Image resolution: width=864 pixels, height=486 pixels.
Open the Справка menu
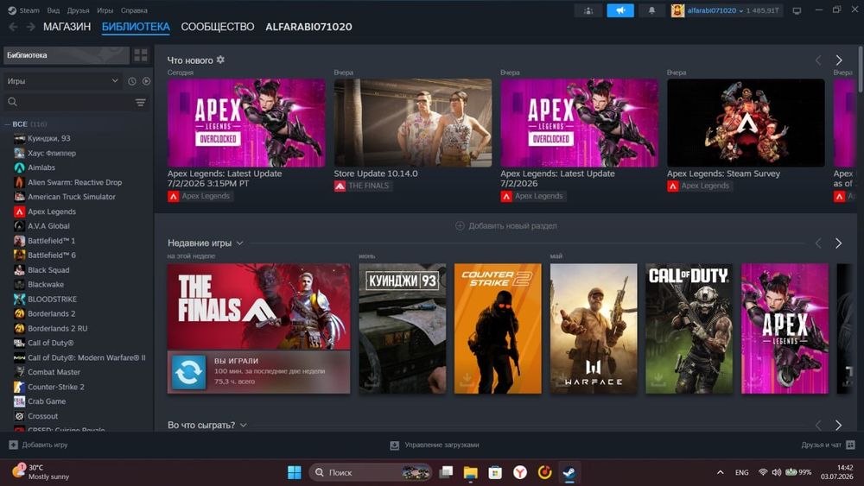point(134,10)
